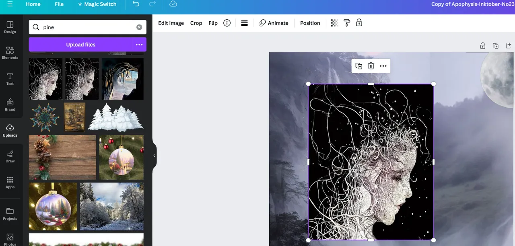The height and width of the screenshot is (246, 515).
Task: Open the hamburger main menu
Action: [x=10, y=4]
